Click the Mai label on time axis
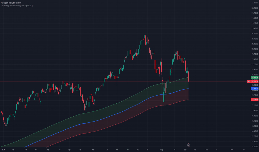 (93, 150)
